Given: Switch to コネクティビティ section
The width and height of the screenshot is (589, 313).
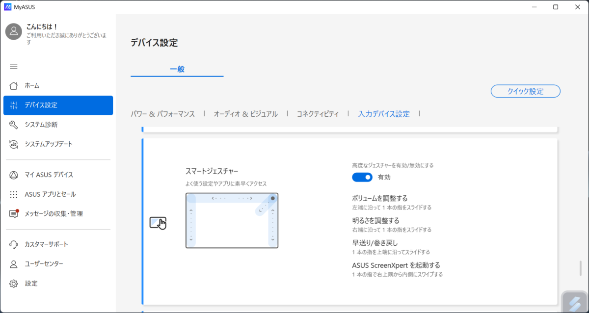Looking at the screenshot, I should [318, 114].
